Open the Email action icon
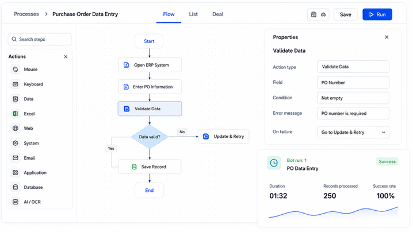Viewport: 413px width, 232px height. [x=16, y=158]
